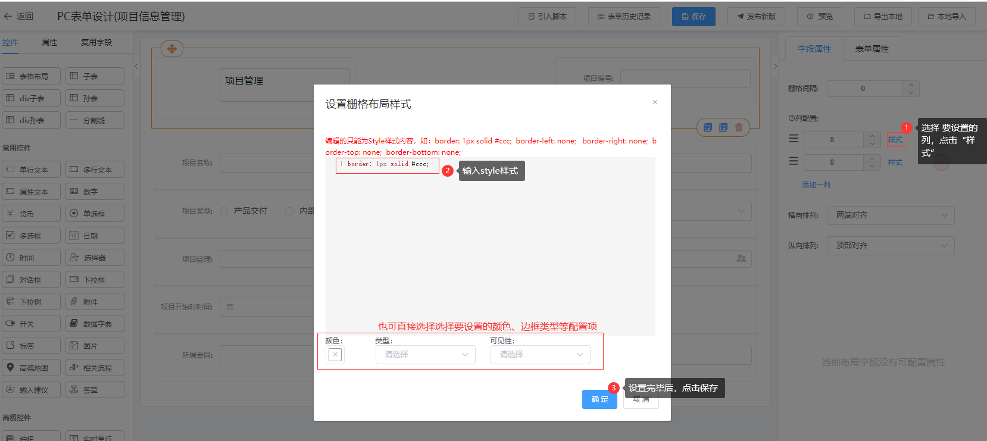Open the 类型 dropdown in the dialog

click(425, 355)
